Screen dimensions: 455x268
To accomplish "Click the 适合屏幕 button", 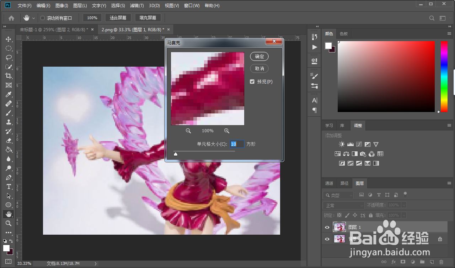I will click(118, 18).
